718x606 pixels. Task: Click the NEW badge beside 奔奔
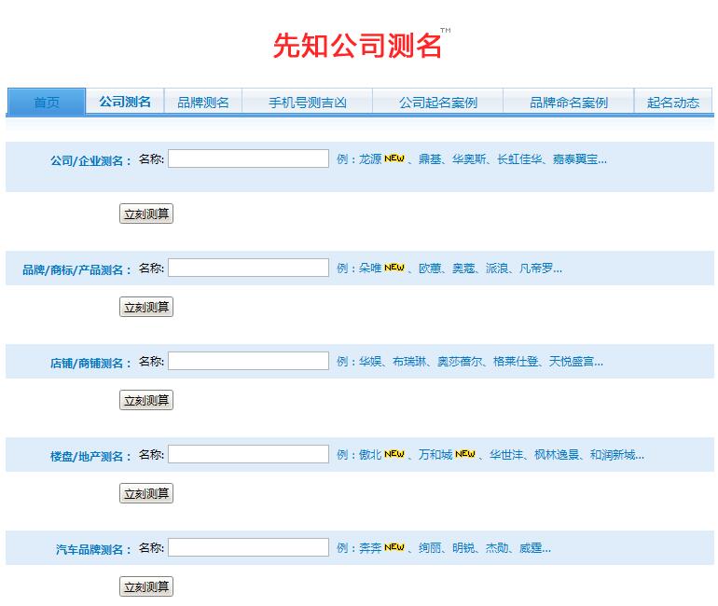coord(394,547)
